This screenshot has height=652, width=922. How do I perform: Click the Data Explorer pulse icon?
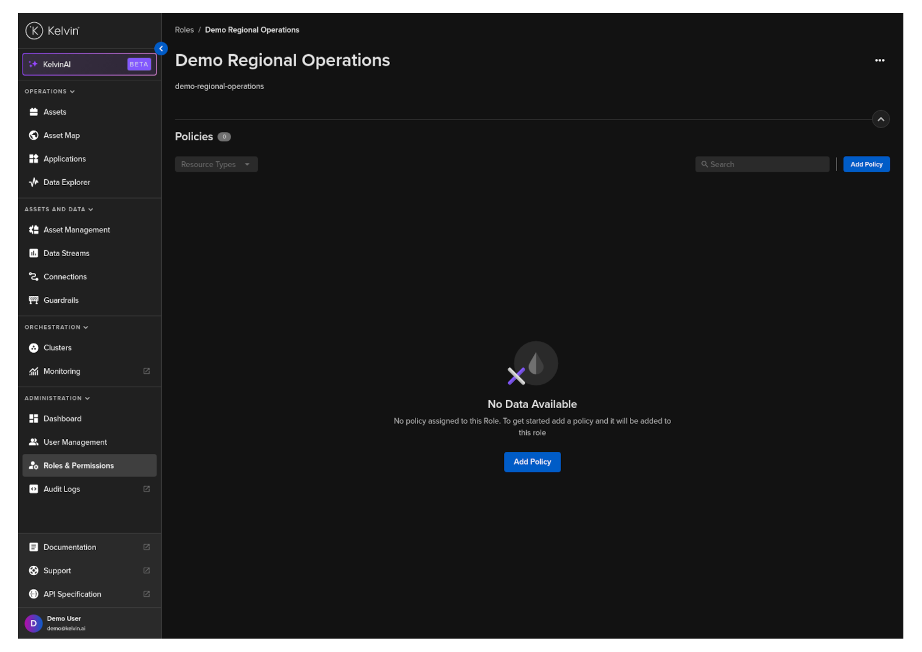click(34, 182)
